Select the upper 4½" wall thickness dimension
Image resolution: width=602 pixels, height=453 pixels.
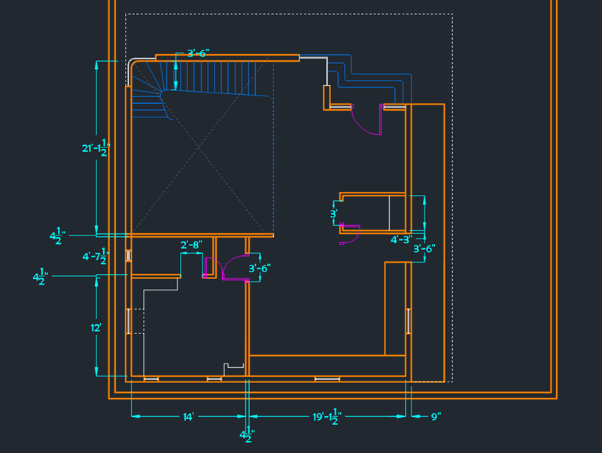click(x=56, y=236)
